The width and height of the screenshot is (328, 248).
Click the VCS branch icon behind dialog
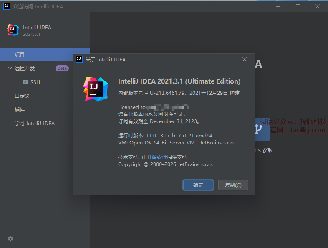pos(262,129)
